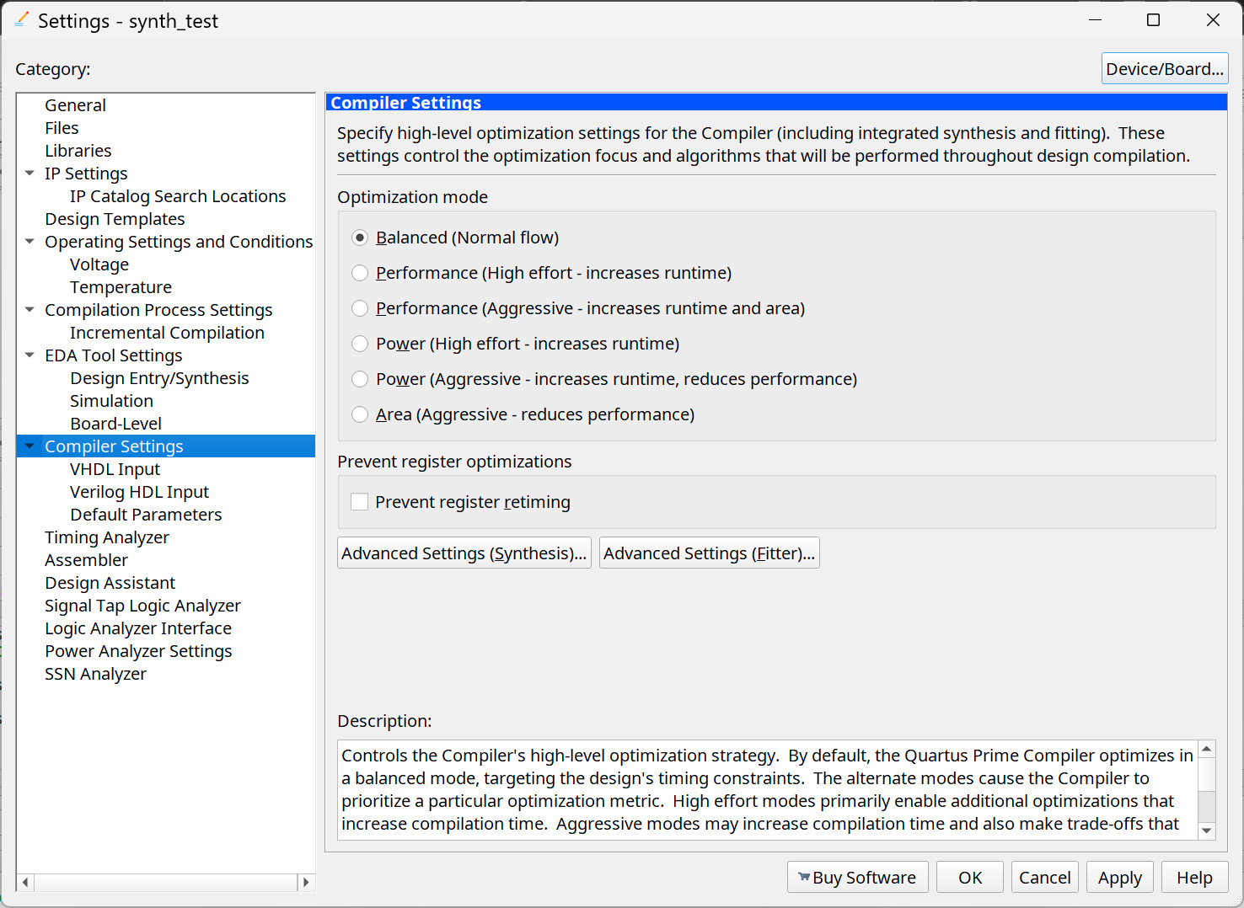Viewport: 1244px width, 908px height.
Task: Collapse the EDA Tool Settings branch
Action: click(29, 355)
